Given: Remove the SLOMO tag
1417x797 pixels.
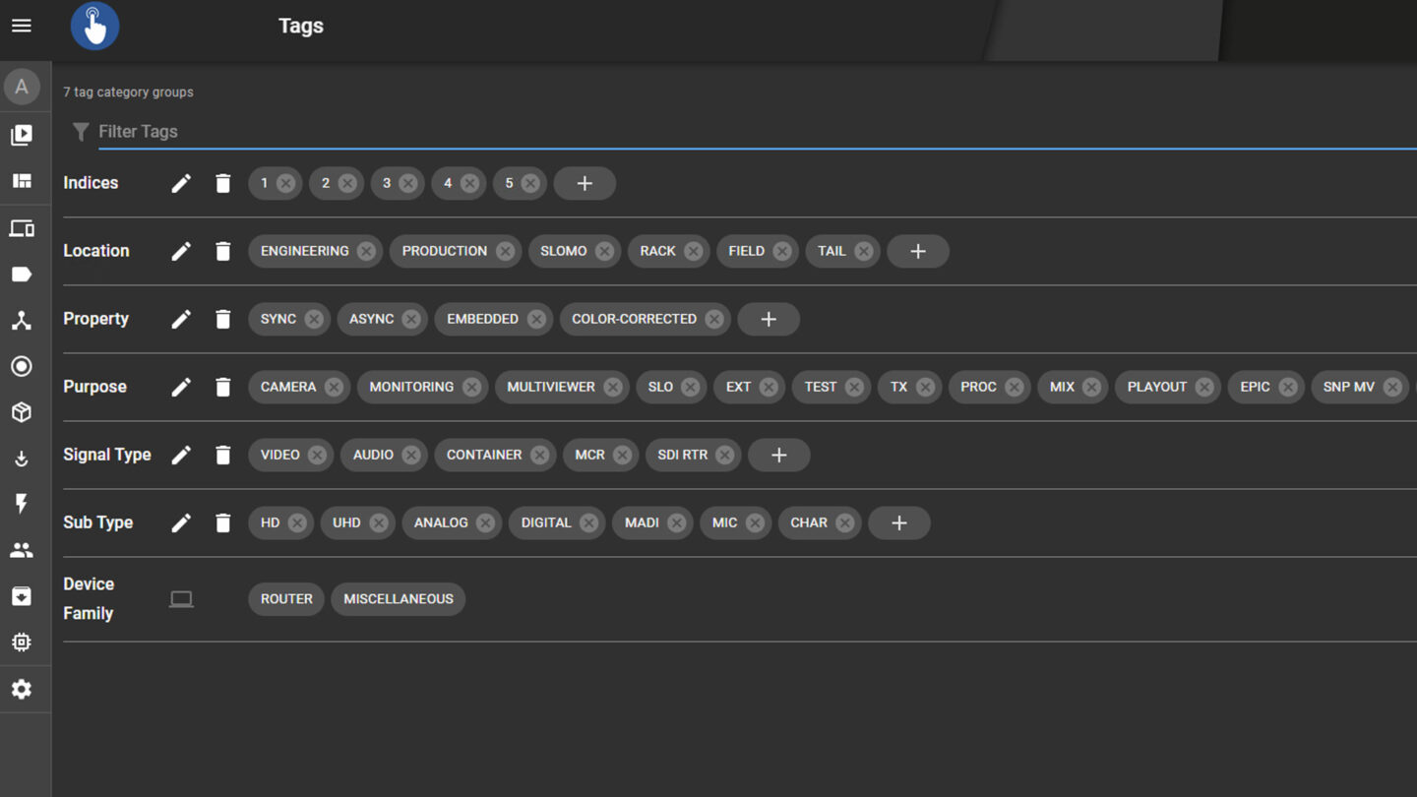Looking at the screenshot, I should [x=604, y=251].
